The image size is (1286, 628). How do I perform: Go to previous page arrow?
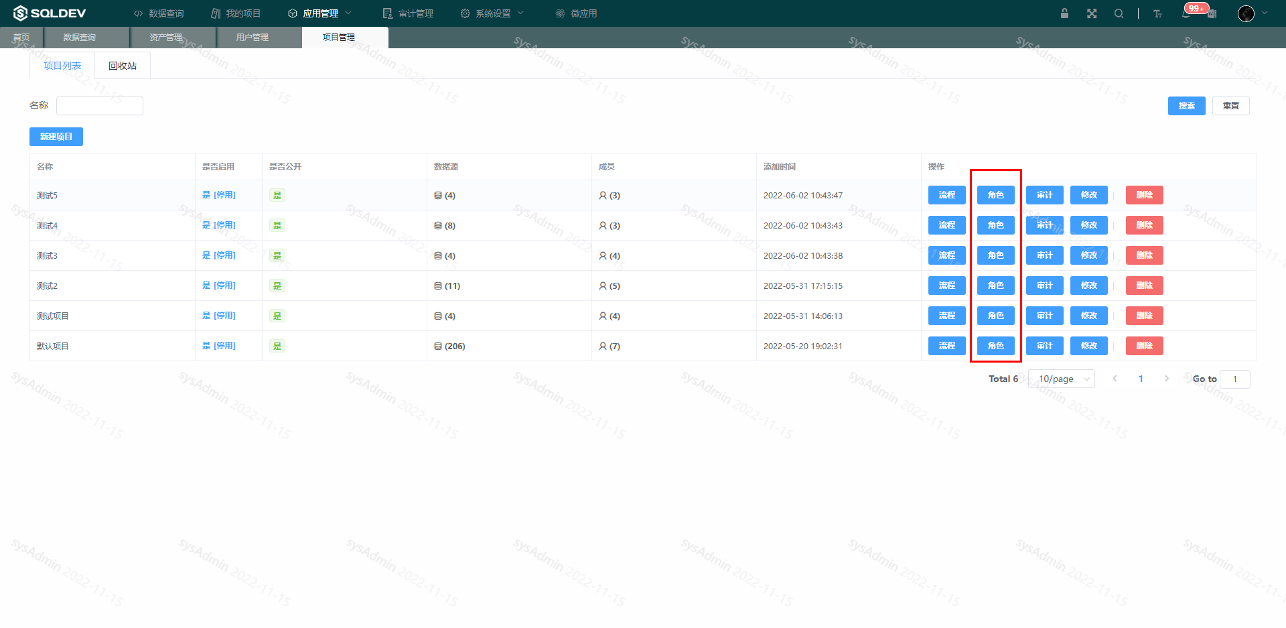point(1115,379)
